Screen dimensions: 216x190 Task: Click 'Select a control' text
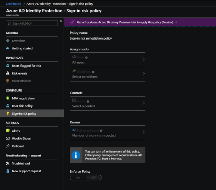(84, 106)
